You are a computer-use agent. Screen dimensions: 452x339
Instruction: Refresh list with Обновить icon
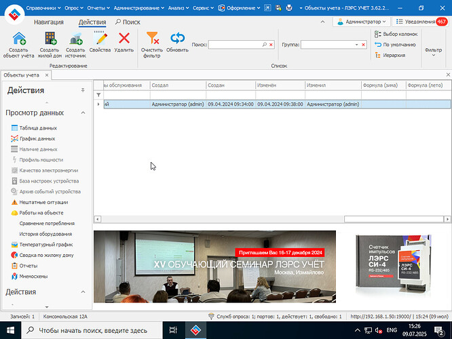coord(177,38)
